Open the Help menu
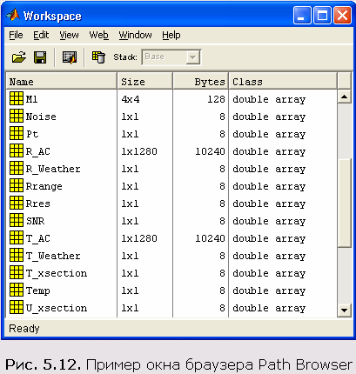Viewport: 356px width, 374px height. (x=171, y=35)
